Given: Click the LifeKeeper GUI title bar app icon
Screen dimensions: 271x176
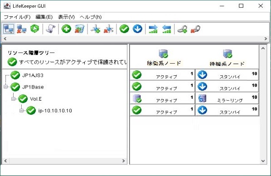Looking at the screenshot, I should coord(7,6).
